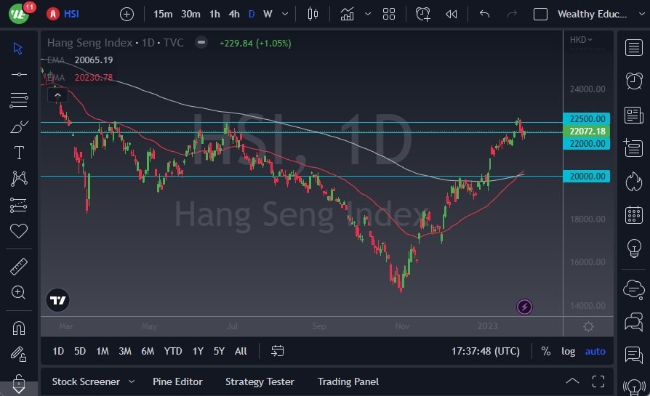Open the Calendar panel in right sidebar

(633, 214)
